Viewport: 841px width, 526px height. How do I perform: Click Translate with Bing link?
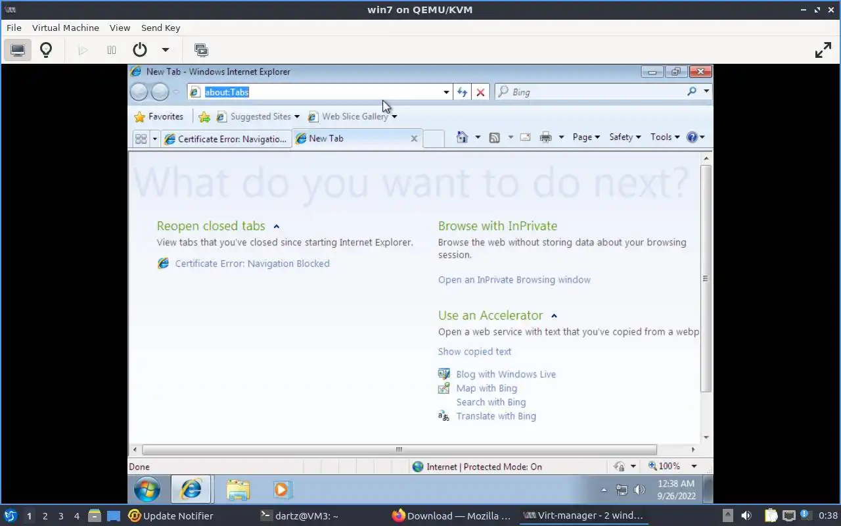(496, 416)
